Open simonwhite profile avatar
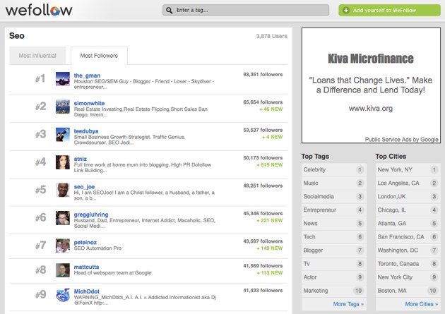445x314 pixels. tap(63, 107)
